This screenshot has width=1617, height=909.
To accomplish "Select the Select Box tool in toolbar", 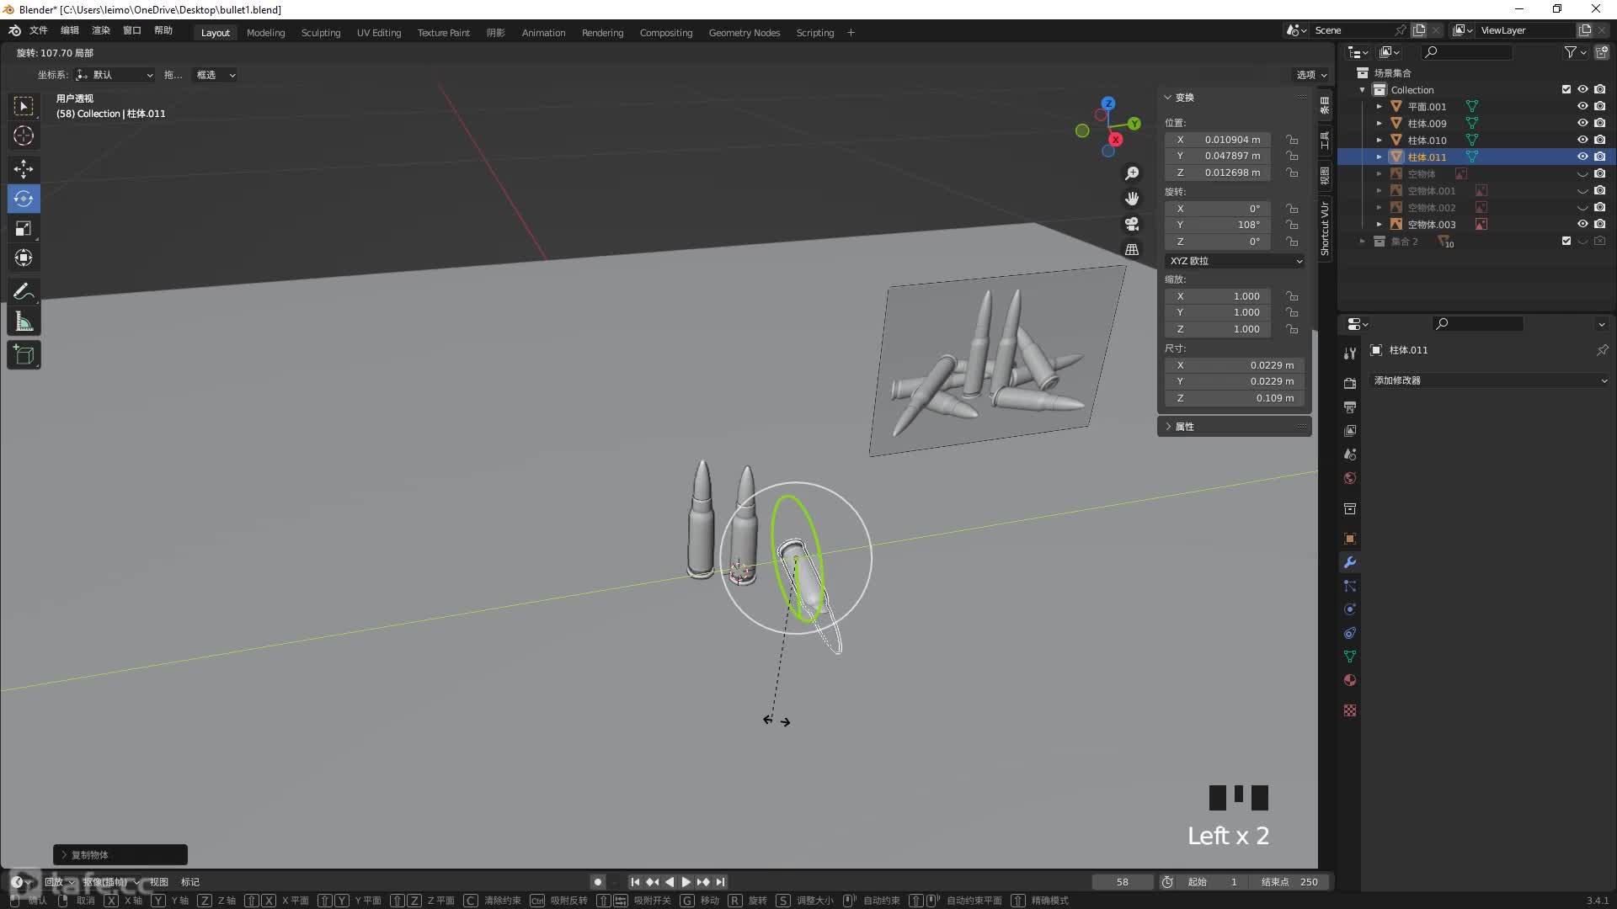I will click(24, 106).
